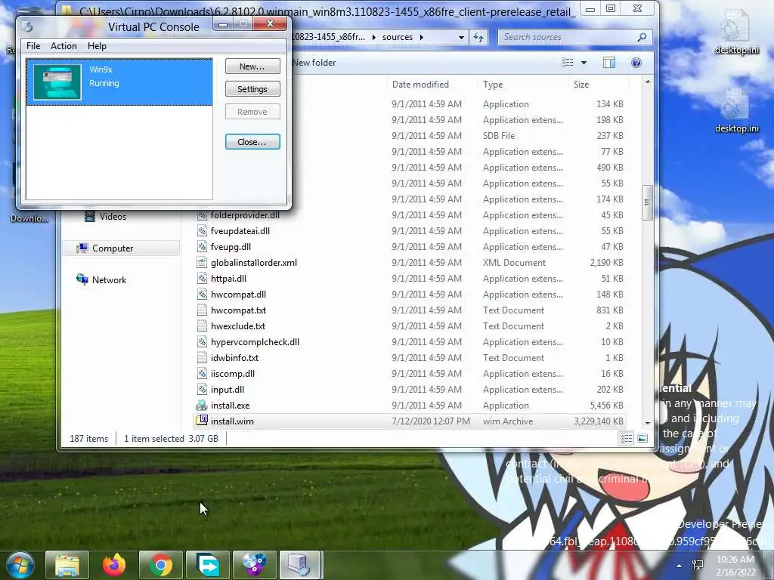Click the New... button in Virtual PC Console
Viewport: 774px width, 580px height.
click(x=252, y=66)
